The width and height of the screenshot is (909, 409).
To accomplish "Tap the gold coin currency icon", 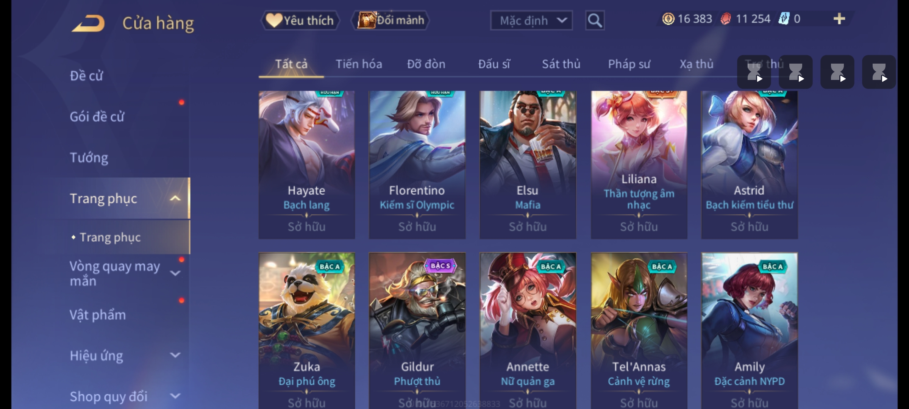I will (668, 19).
